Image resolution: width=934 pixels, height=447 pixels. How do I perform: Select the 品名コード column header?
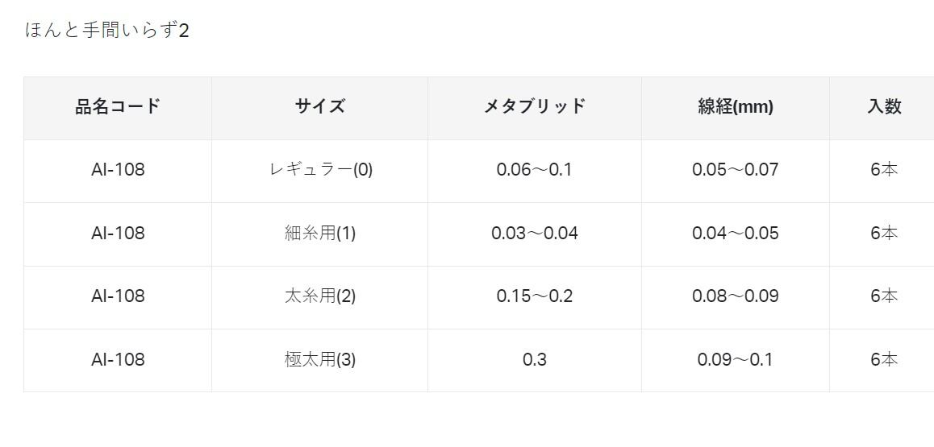[118, 106]
